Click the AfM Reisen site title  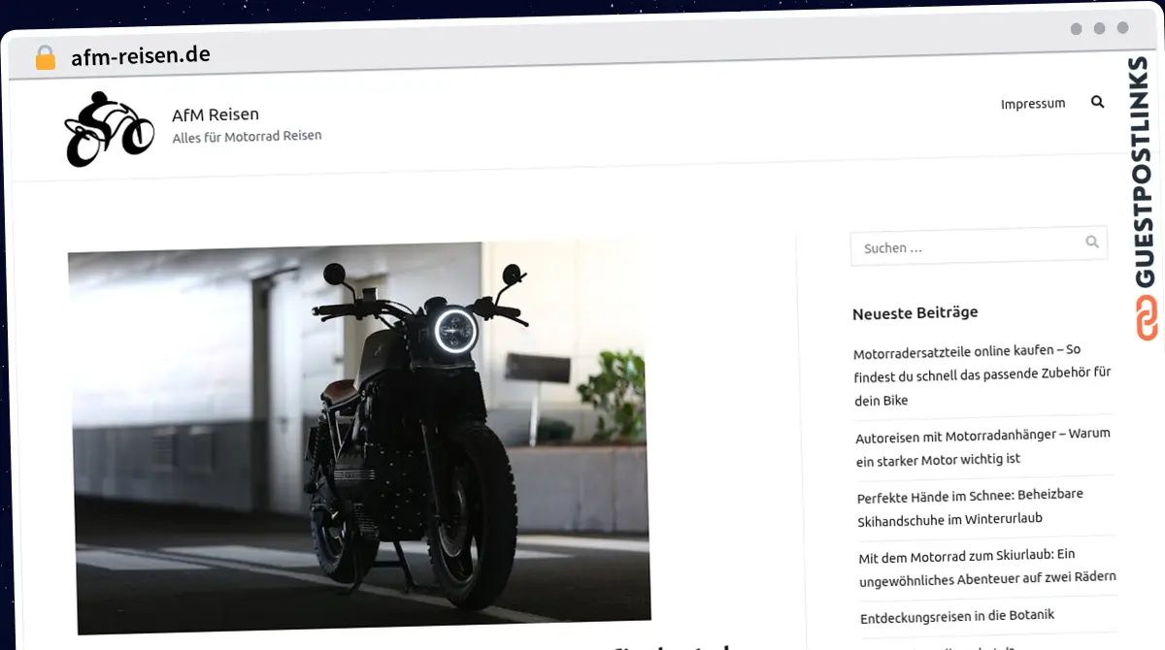point(216,114)
